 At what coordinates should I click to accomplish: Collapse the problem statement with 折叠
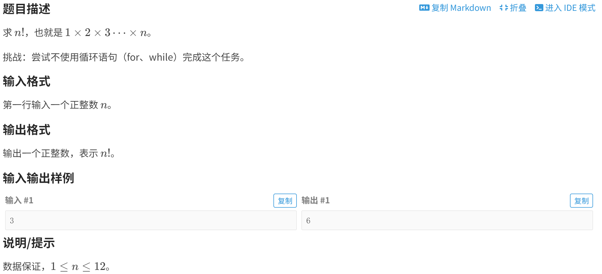point(518,8)
